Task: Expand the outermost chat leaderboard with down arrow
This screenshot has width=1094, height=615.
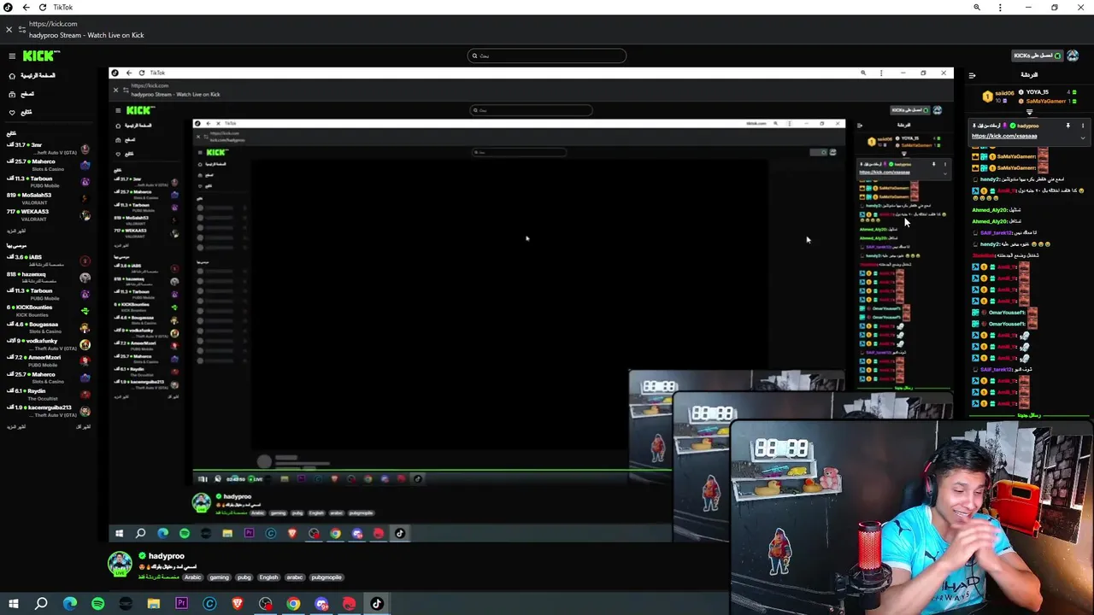Action: click(1029, 112)
